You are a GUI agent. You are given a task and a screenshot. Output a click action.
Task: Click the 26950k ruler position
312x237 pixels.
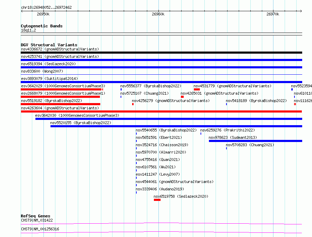click(x=43, y=14)
